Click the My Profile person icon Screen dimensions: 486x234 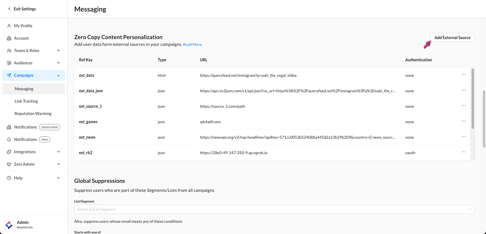click(x=9, y=26)
